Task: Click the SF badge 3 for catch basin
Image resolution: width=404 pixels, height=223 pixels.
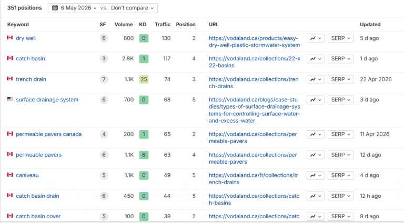Action: [104, 59]
